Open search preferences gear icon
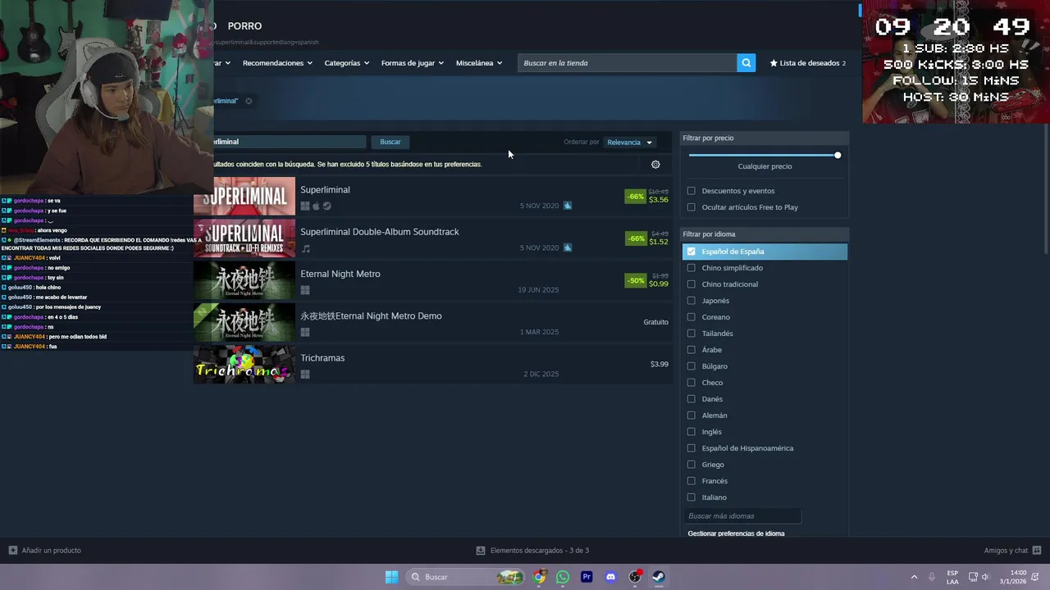1050x590 pixels. pyautogui.click(x=655, y=165)
